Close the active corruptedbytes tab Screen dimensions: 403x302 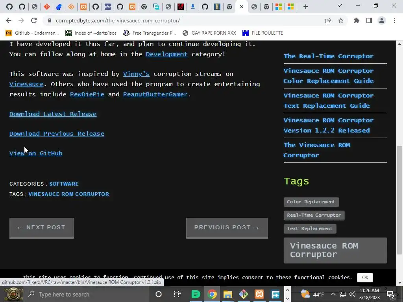242,7
